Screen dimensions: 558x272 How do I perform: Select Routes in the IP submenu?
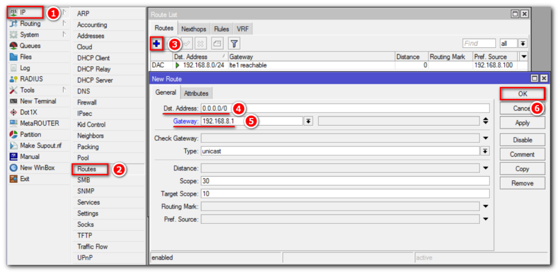pos(87,169)
